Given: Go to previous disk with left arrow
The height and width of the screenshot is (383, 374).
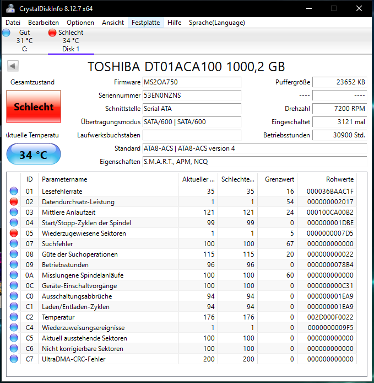Looking at the screenshot, I should tap(13, 66).
